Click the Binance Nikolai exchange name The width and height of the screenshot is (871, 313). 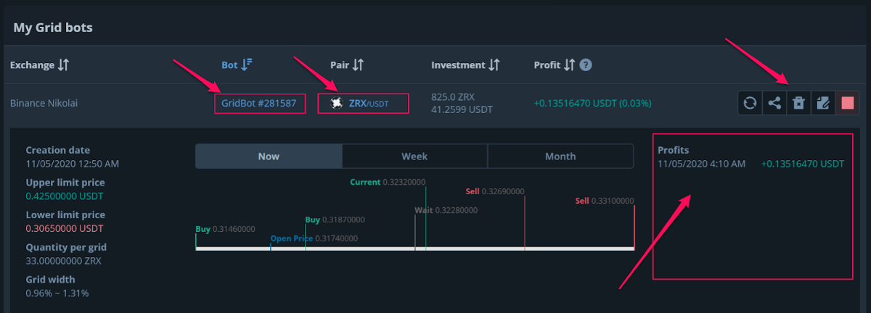(44, 103)
